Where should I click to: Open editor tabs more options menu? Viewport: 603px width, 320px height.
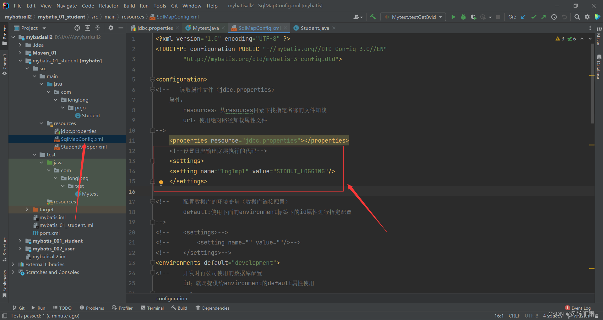click(590, 28)
